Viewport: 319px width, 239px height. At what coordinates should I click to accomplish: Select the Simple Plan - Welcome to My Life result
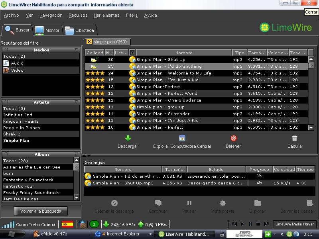coord(196,73)
